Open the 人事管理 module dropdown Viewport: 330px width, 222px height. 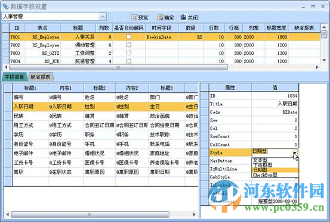pyautogui.click(x=103, y=16)
